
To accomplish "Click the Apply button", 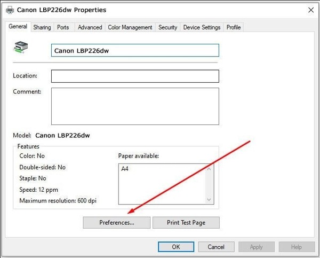I will pos(257,247).
